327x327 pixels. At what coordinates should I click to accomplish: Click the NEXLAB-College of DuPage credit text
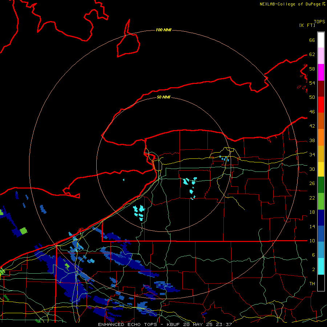[x=292, y=4]
